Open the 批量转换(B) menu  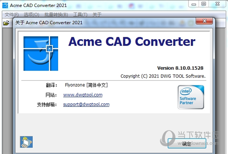56,15
